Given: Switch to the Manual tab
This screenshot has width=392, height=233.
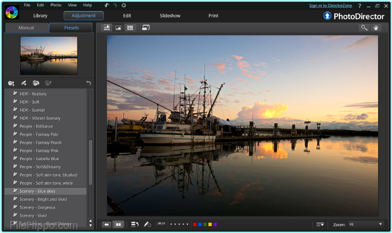Looking at the screenshot, I should tap(26, 28).
